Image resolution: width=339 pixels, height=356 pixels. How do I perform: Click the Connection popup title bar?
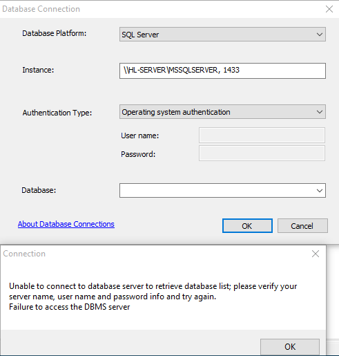(x=157, y=254)
